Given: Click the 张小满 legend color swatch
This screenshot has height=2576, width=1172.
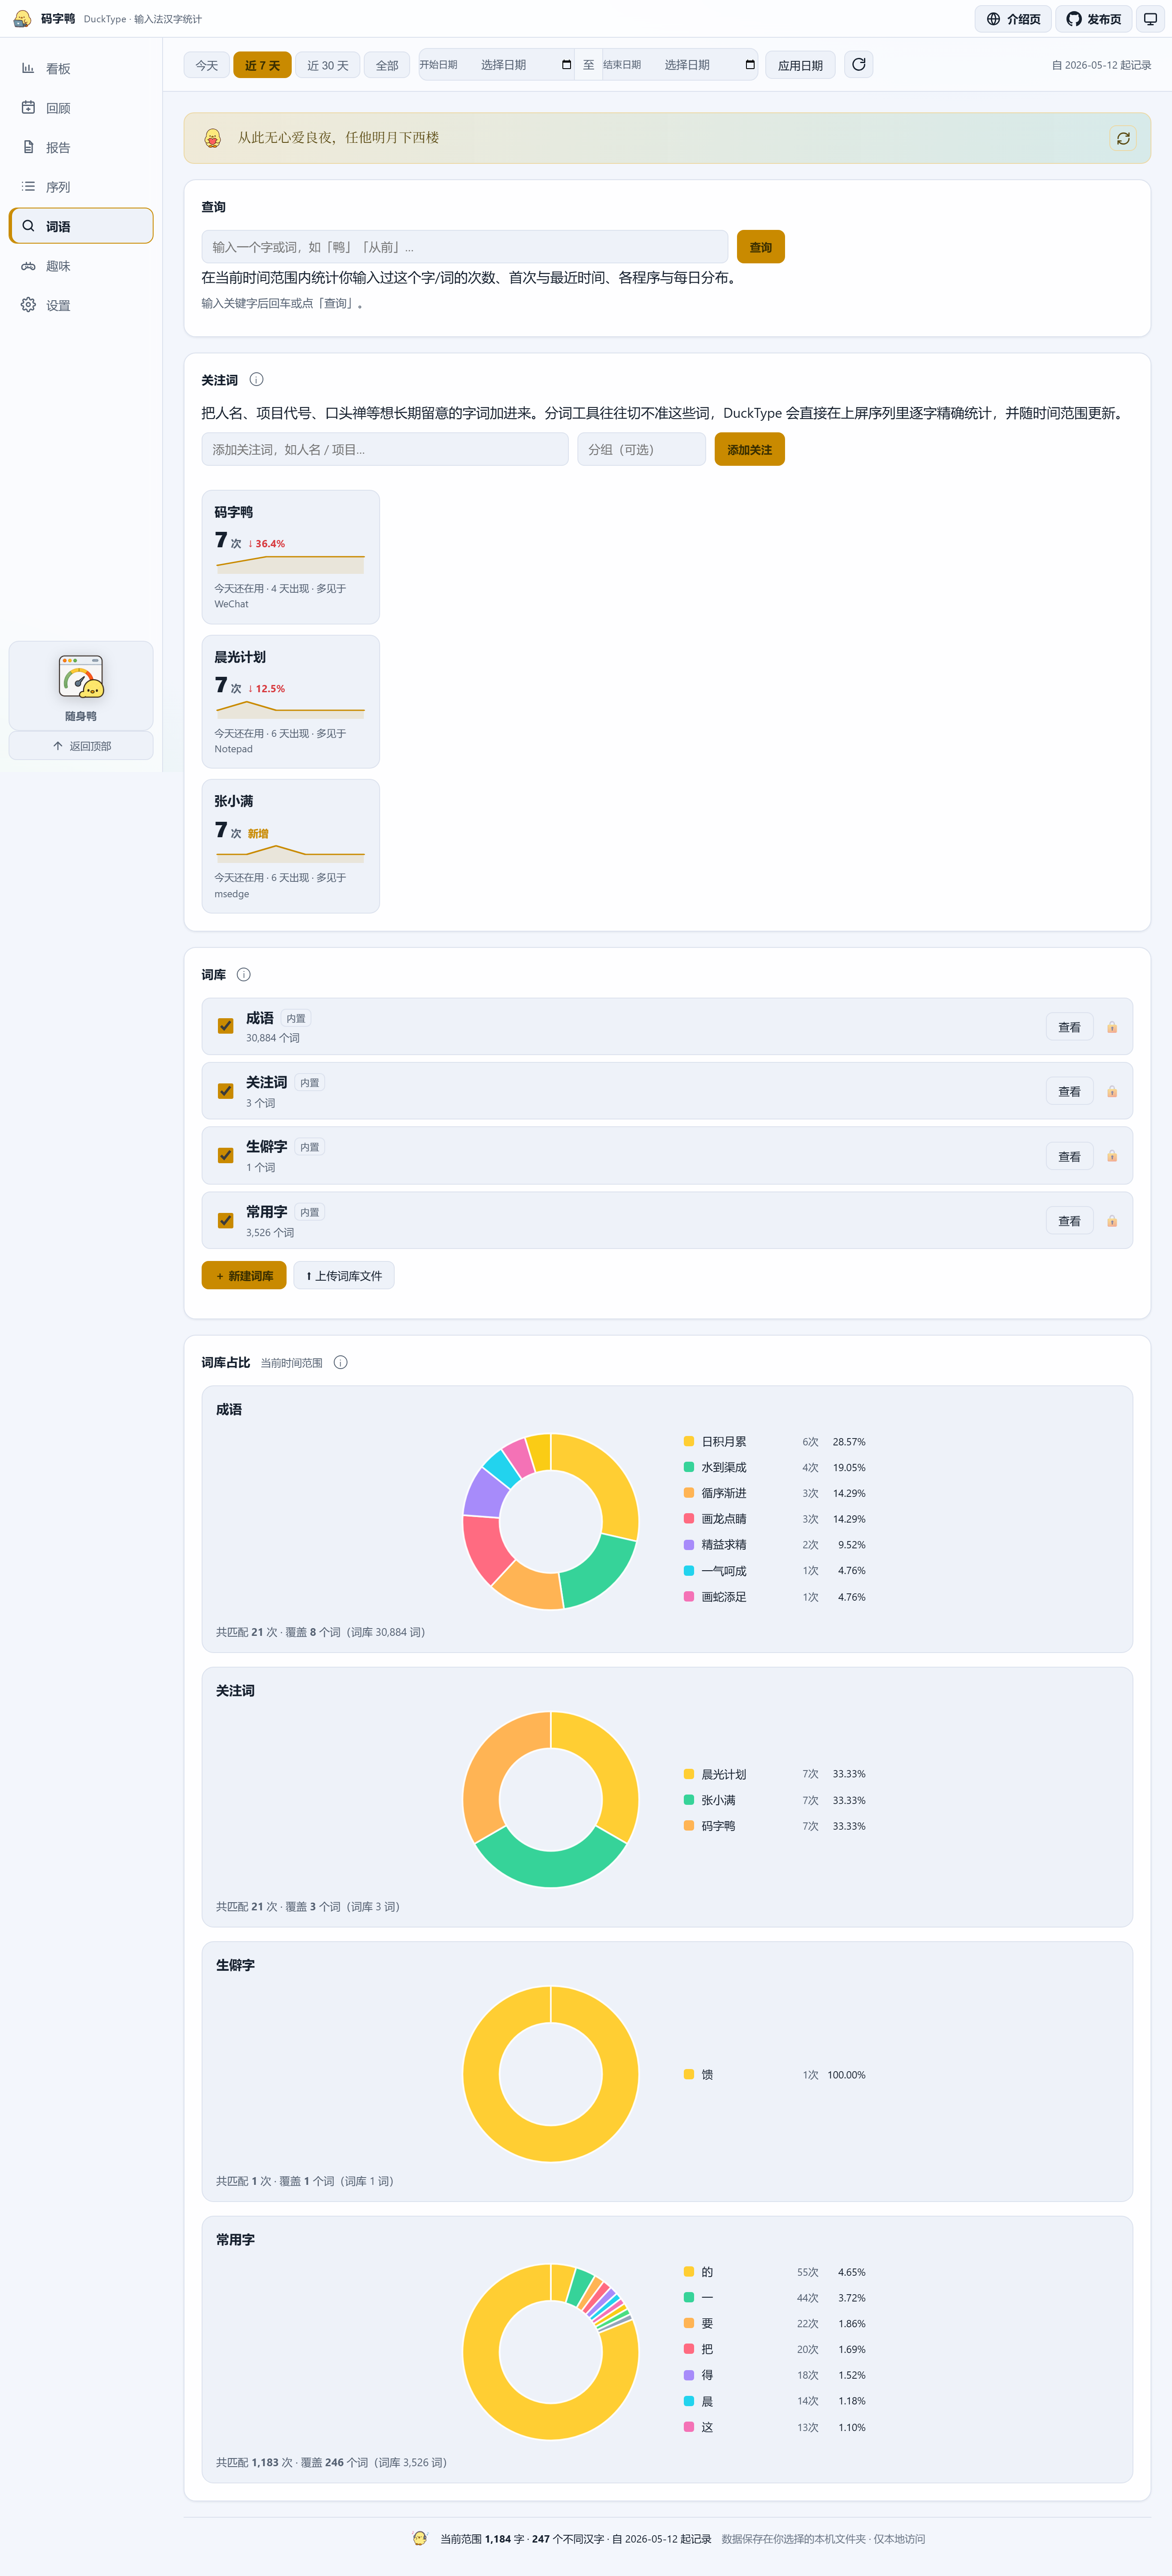Looking at the screenshot, I should 689,1800.
